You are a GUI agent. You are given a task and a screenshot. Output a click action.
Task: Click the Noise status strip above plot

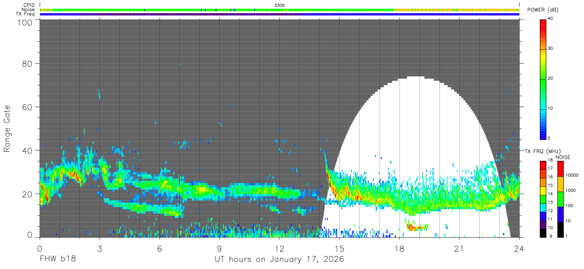tap(280, 9)
